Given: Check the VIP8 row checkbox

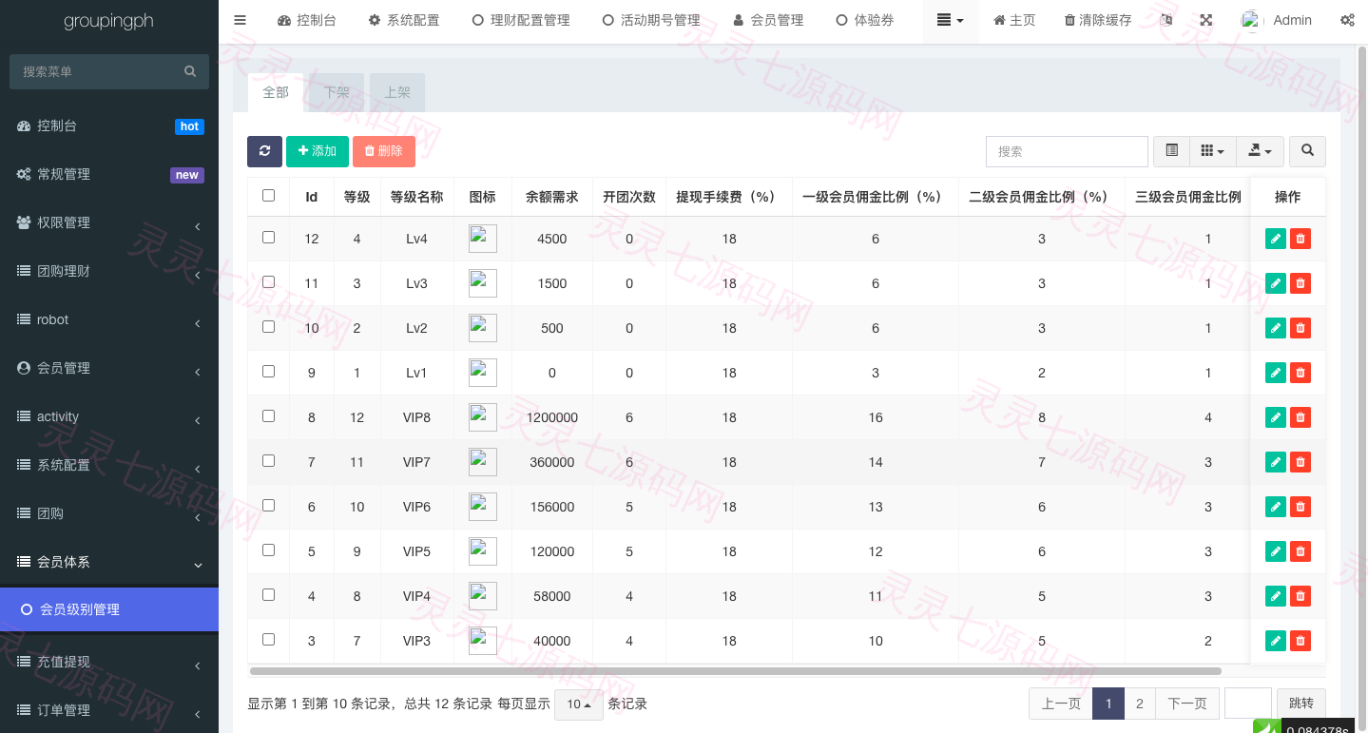Looking at the screenshot, I should (x=268, y=416).
